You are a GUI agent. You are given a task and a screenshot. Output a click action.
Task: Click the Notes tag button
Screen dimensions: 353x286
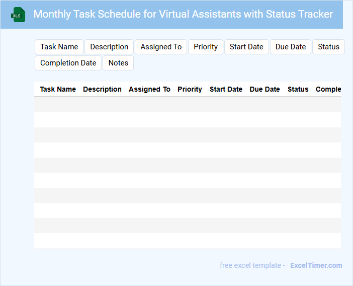118,63
